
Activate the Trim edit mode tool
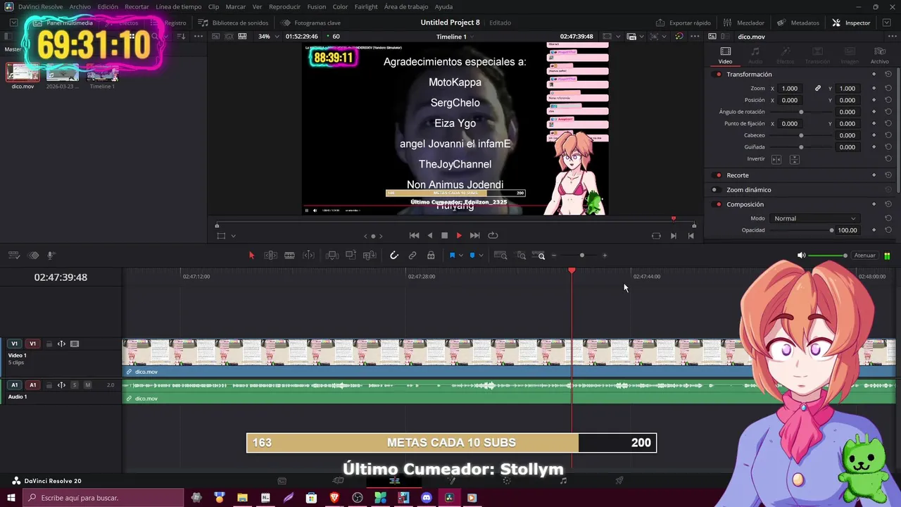point(270,255)
